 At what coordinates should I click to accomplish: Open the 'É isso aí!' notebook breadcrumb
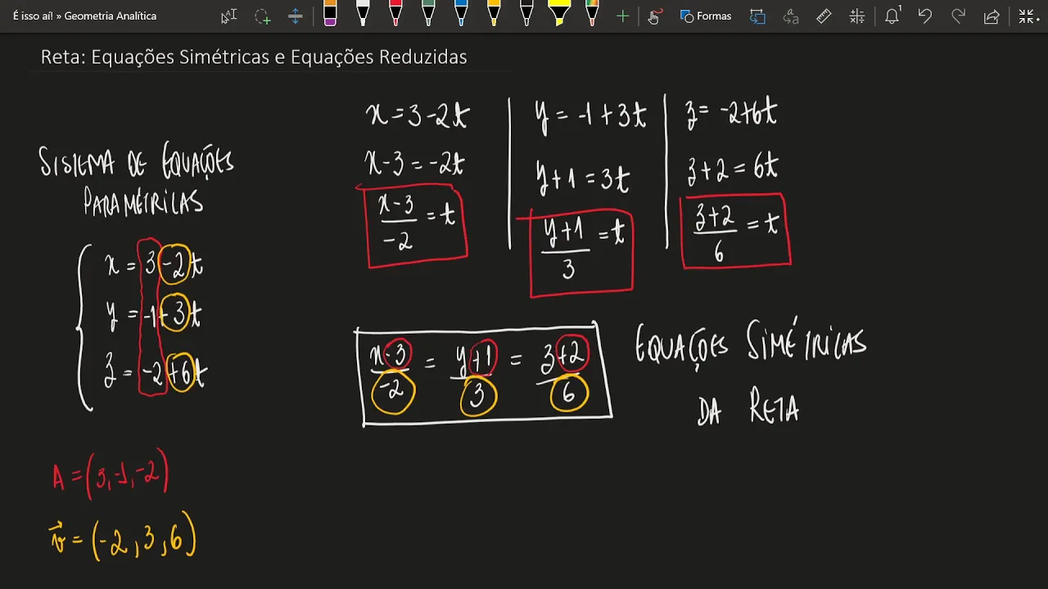pos(34,16)
